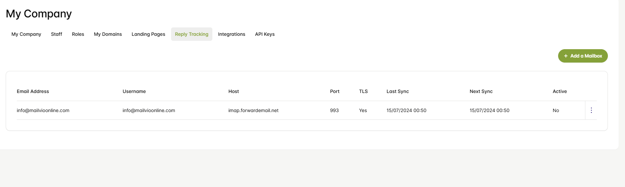The image size is (625, 187).
Task: Click the My Company page heading
Action: (x=39, y=14)
